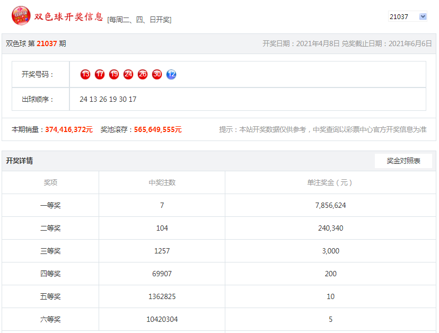Click second prize winner count 104
This screenshot has width=439, height=333.
162,228
